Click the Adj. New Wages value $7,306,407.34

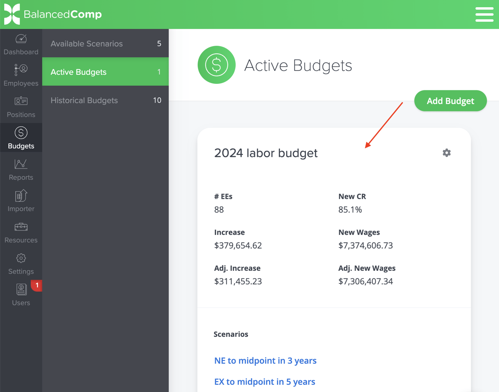(x=366, y=282)
